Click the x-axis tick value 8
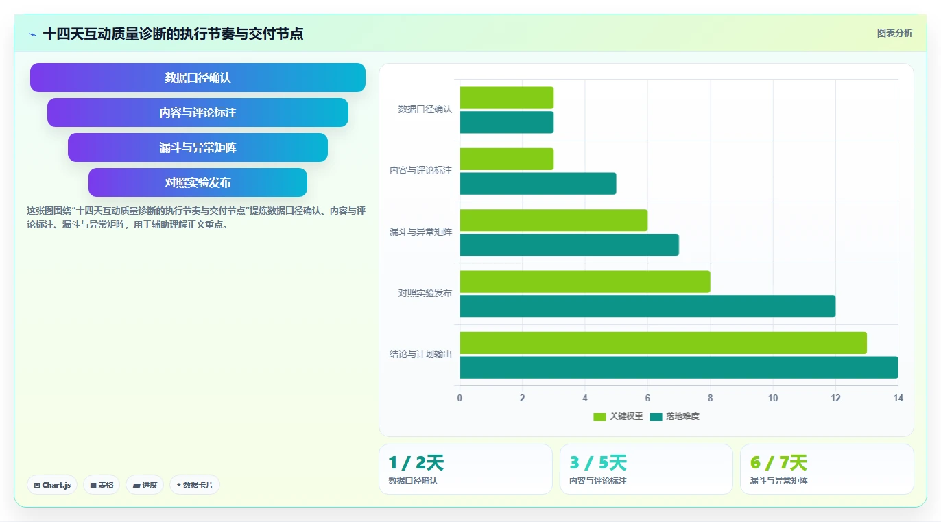This screenshot has height=522, width=941. tap(711, 399)
